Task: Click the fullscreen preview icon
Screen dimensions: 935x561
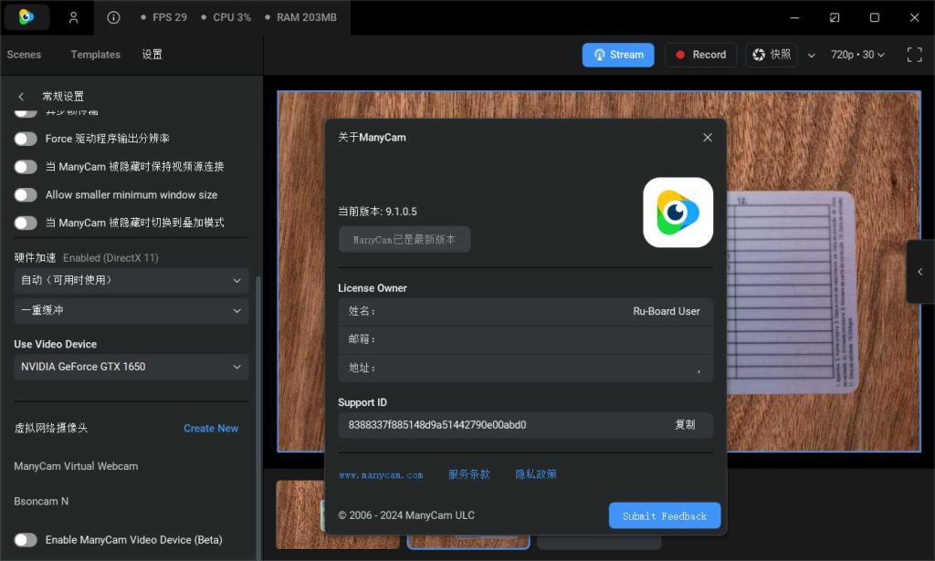Action: (x=914, y=55)
